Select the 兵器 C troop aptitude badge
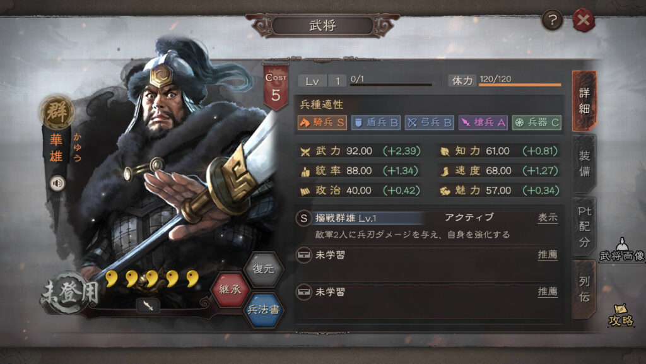Viewport: 646px width, 364px height. [536, 122]
